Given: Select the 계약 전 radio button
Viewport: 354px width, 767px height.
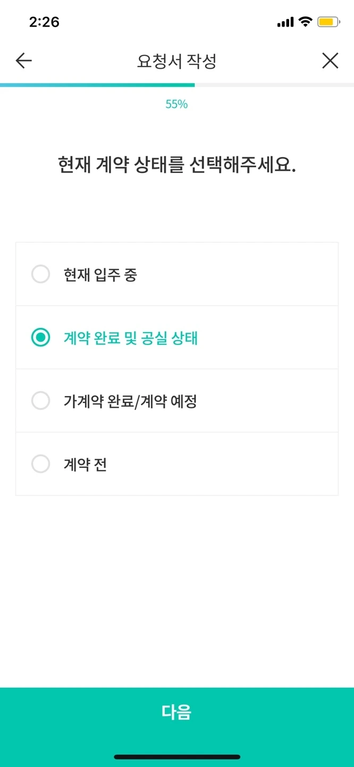Looking at the screenshot, I should [x=41, y=464].
